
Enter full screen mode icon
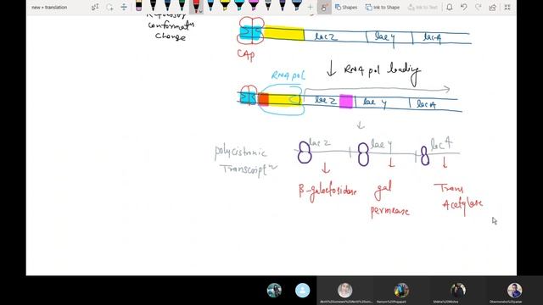click(507, 7)
